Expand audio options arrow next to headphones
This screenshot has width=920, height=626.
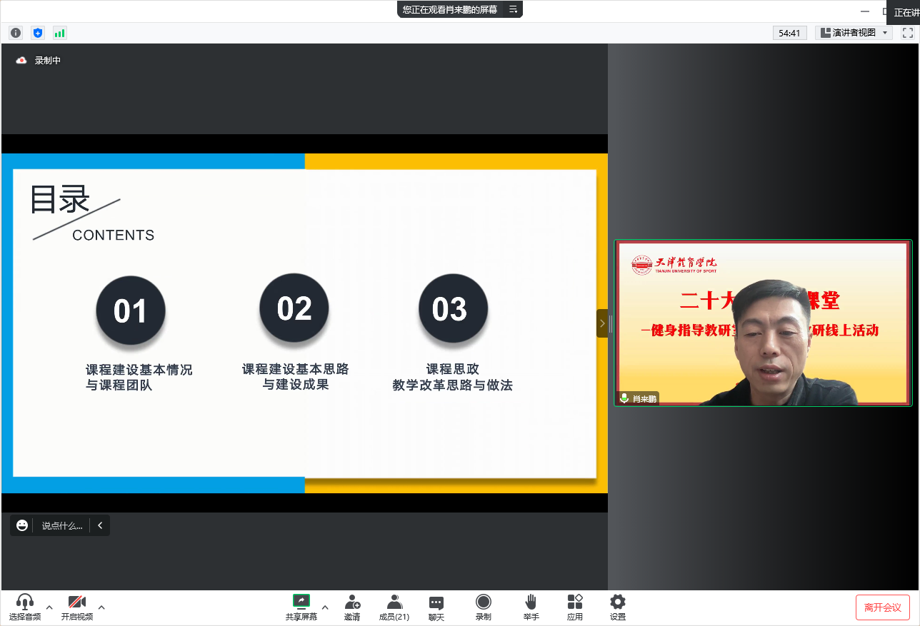point(49,607)
